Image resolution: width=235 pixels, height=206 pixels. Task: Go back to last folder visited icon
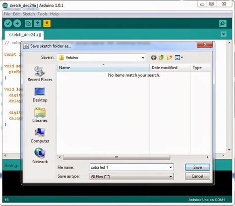pyautogui.click(x=154, y=58)
